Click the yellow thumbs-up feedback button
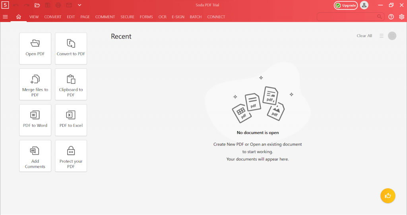This screenshot has width=407, height=215. [x=388, y=196]
